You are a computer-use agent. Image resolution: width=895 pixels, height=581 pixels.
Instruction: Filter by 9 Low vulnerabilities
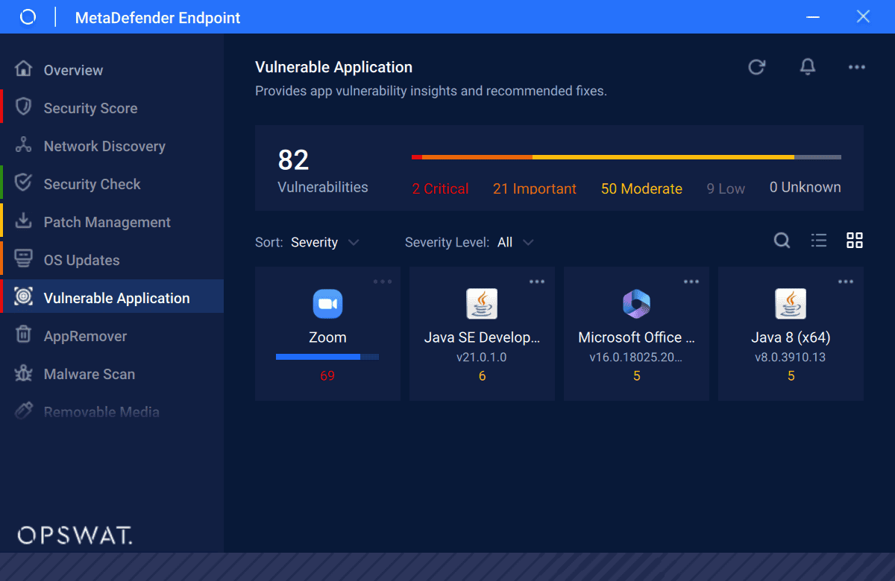pyautogui.click(x=726, y=188)
